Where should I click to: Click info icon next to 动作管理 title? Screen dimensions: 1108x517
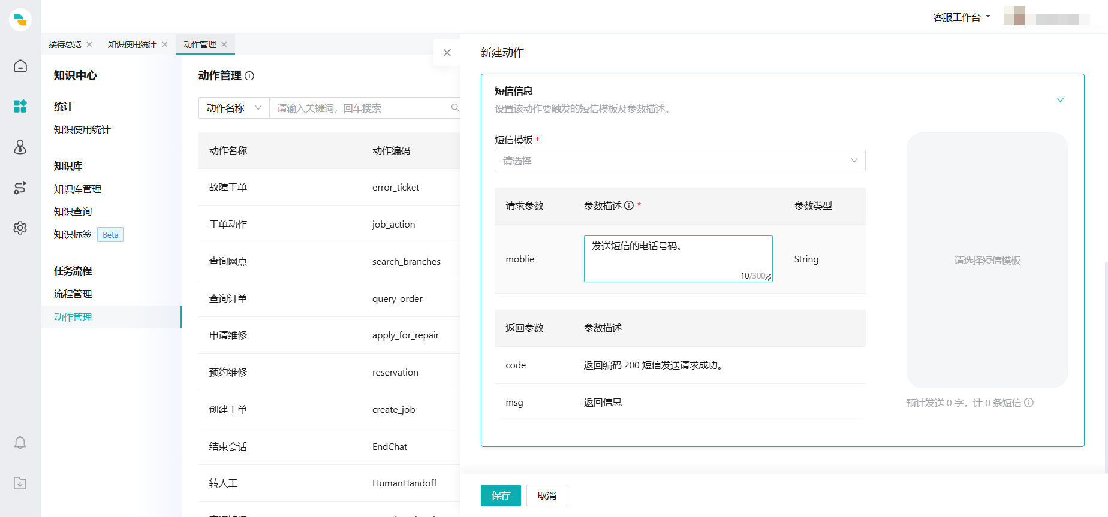[x=249, y=76]
